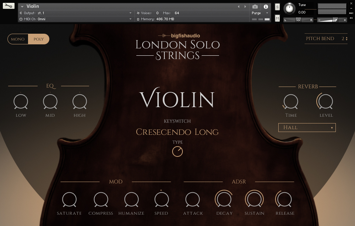
Task: Click the pan center icon
Action: 299,20
